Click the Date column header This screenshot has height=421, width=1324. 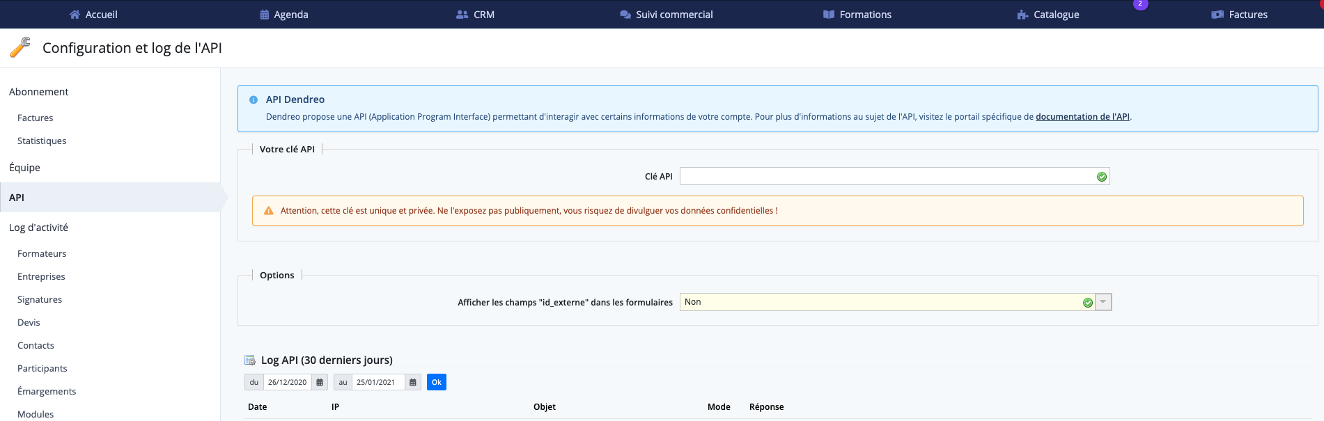tap(258, 407)
